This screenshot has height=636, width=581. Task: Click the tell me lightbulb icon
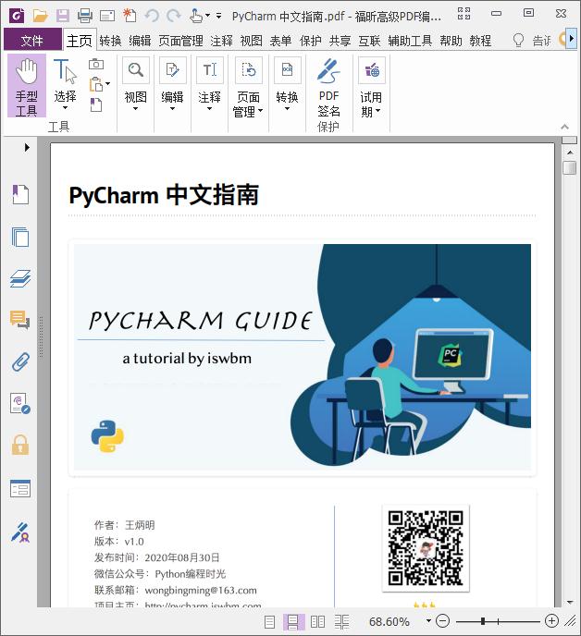point(518,41)
